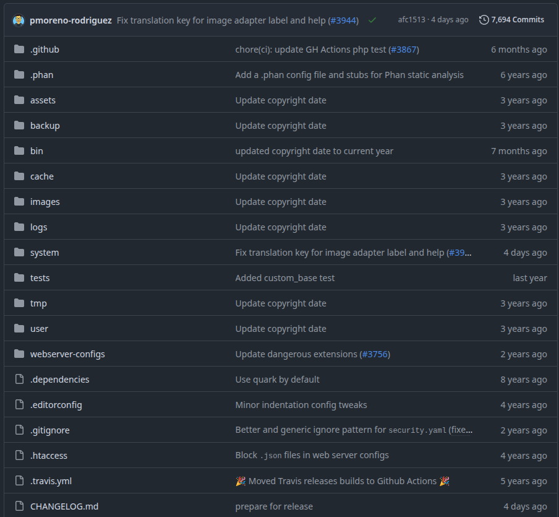This screenshot has width=559, height=517.
Task: Click file icon beside CHANGELOG.md
Action: pyautogui.click(x=19, y=506)
